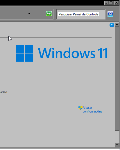Click the scrollbar down arrow
This screenshot has width=120, height=150.
click(x=117, y=145)
